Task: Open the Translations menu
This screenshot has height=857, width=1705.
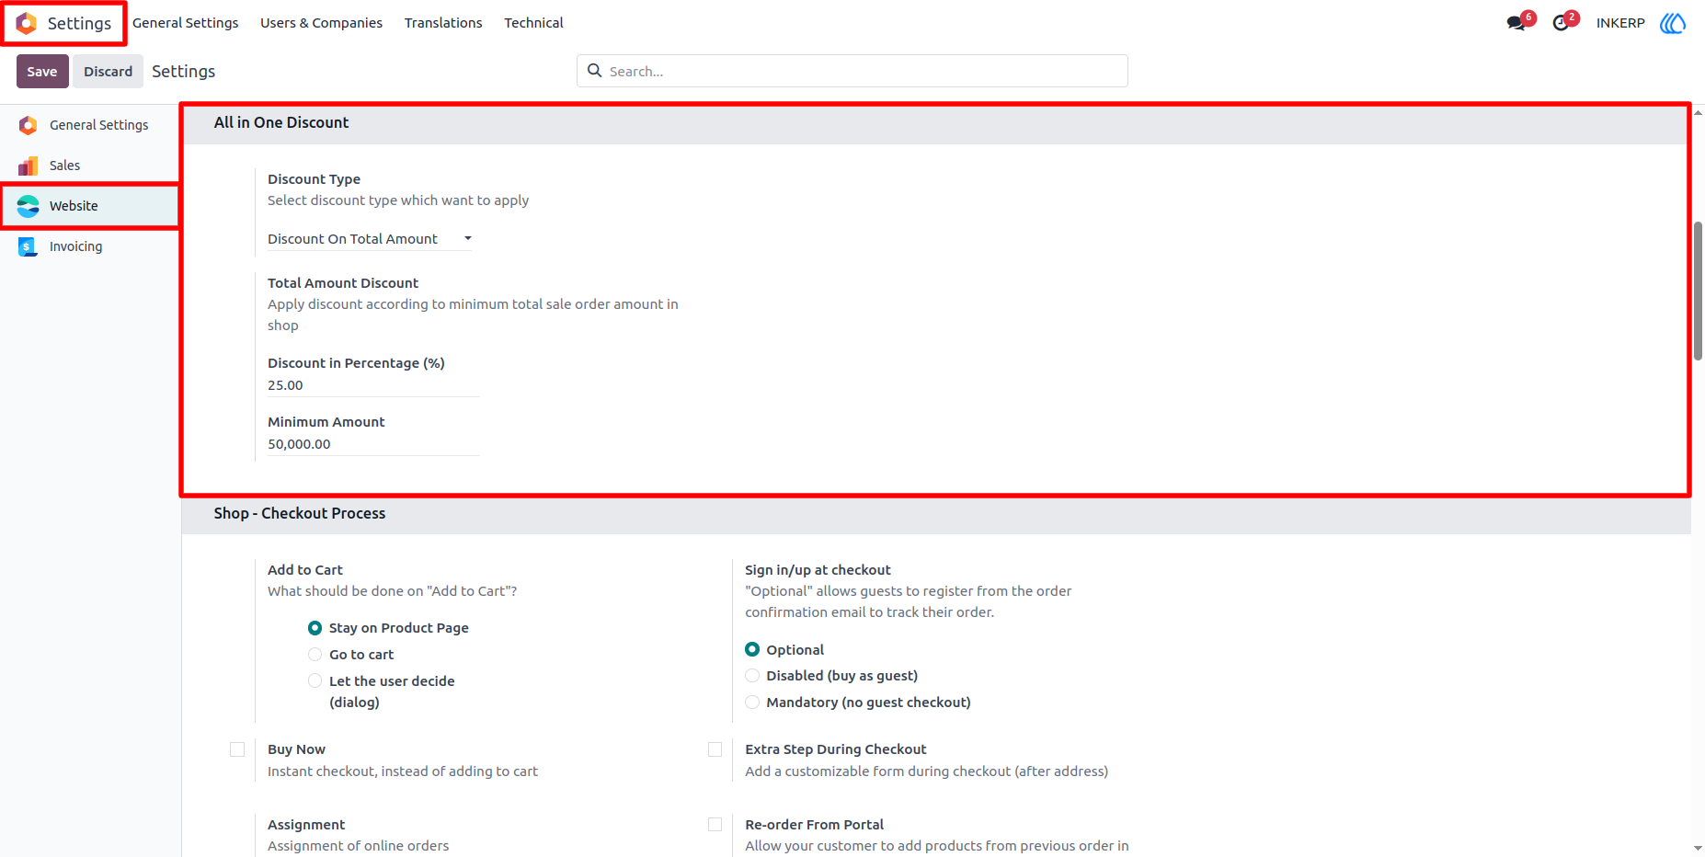Action: [x=443, y=23]
